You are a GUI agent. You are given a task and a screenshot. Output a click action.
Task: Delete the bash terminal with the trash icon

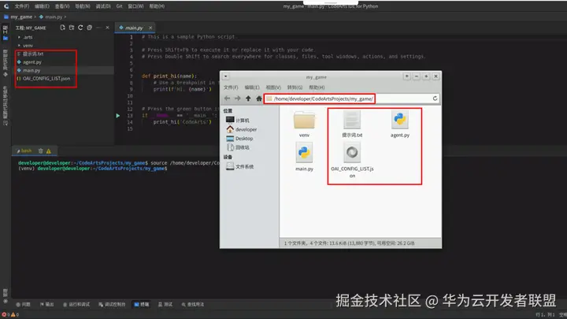point(40,150)
